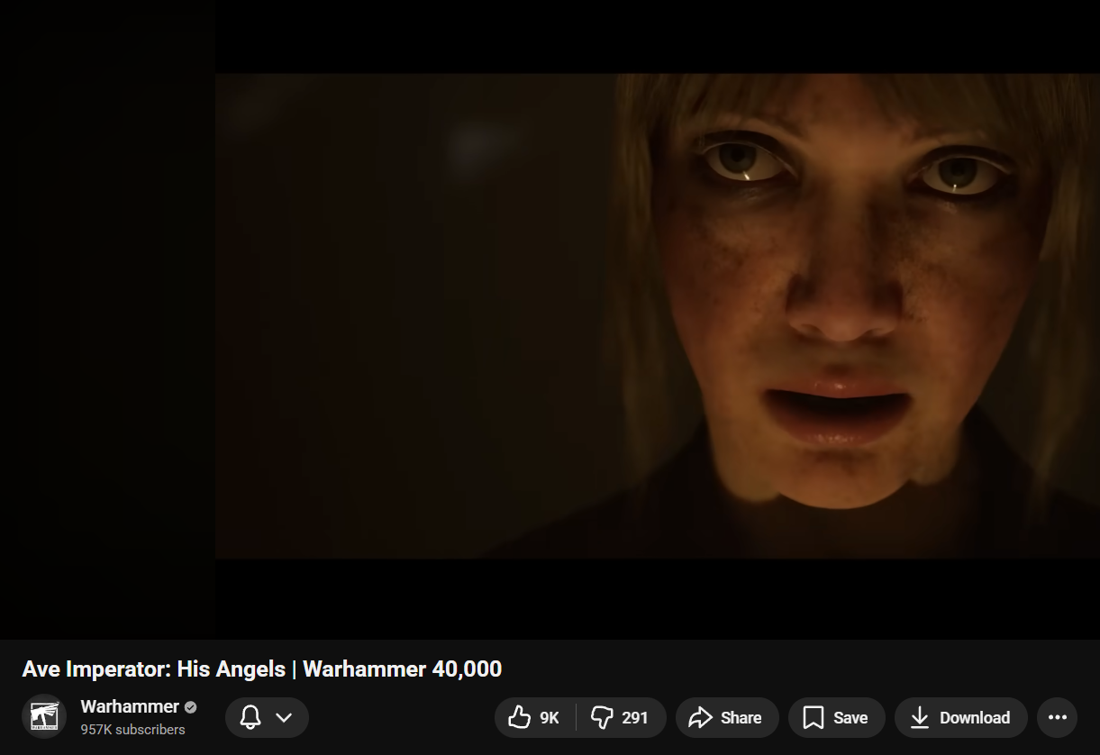
Task: Click the video player frame
Action: coord(550,319)
